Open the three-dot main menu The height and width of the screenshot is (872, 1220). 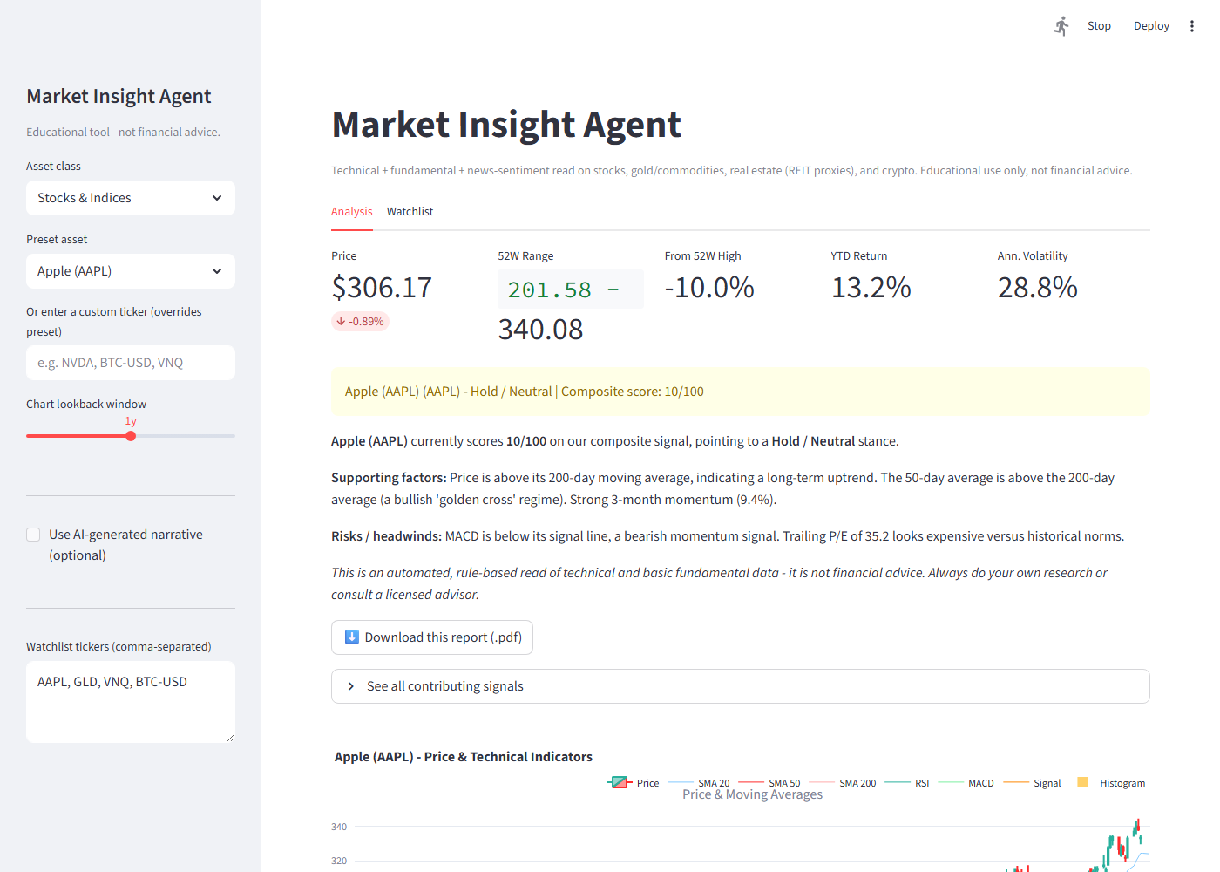click(x=1192, y=26)
